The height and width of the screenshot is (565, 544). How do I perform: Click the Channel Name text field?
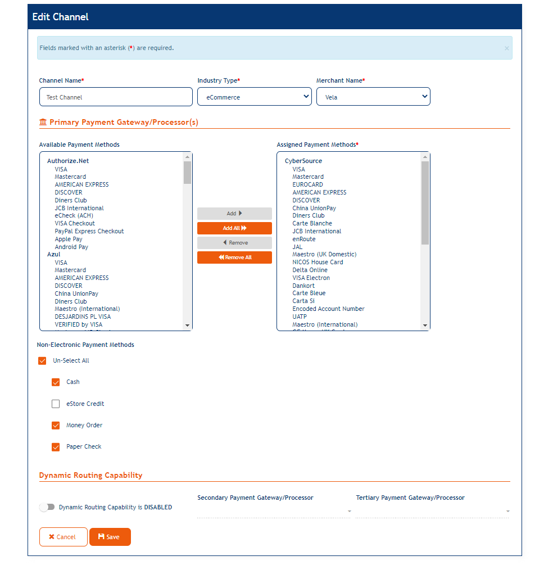coord(116,97)
